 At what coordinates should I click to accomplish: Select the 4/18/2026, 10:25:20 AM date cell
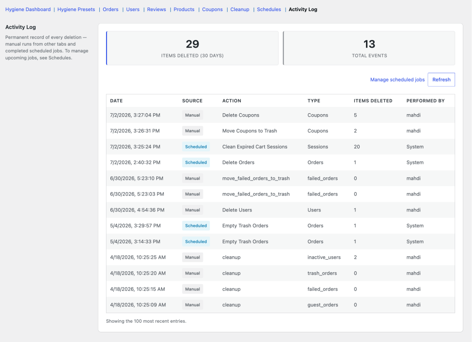138,273
